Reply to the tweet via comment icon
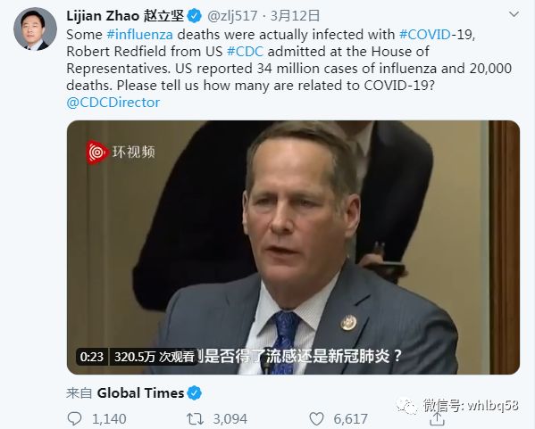This screenshot has height=429, width=535. click(x=74, y=418)
